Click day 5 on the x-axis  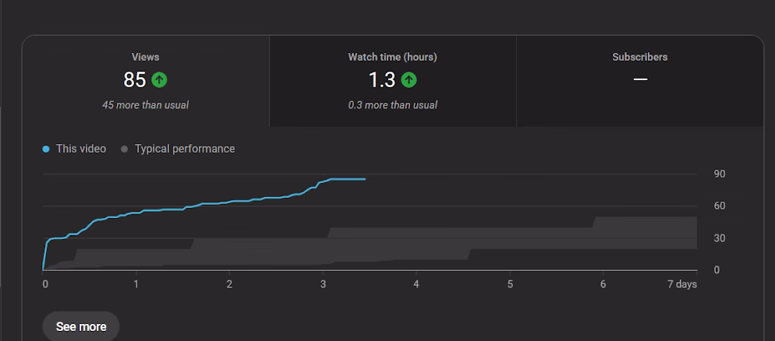[510, 285]
